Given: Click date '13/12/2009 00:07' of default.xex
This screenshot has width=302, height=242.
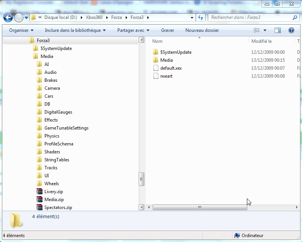Looking at the screenshot, I should (x=268, y=68).
